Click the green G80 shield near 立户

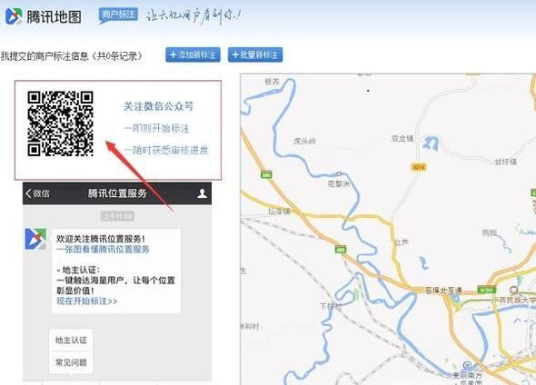[341, 250]
